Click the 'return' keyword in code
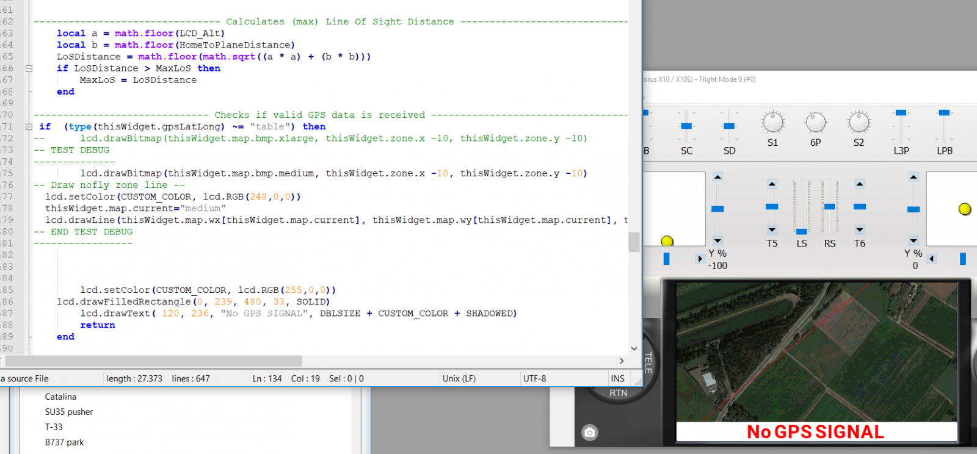 tap(98, 325)
